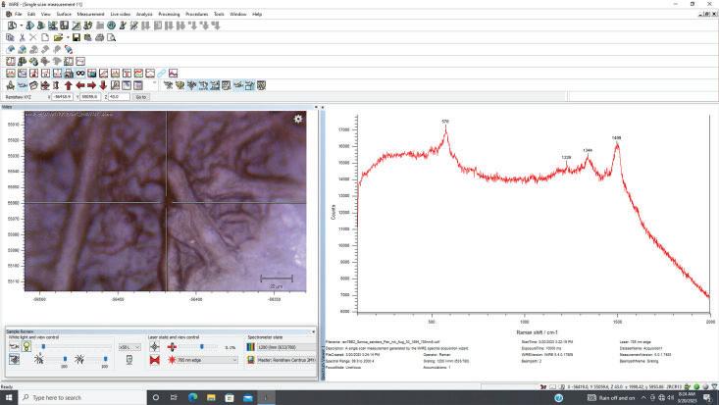Click the X coordinate input field

point(62,97)
